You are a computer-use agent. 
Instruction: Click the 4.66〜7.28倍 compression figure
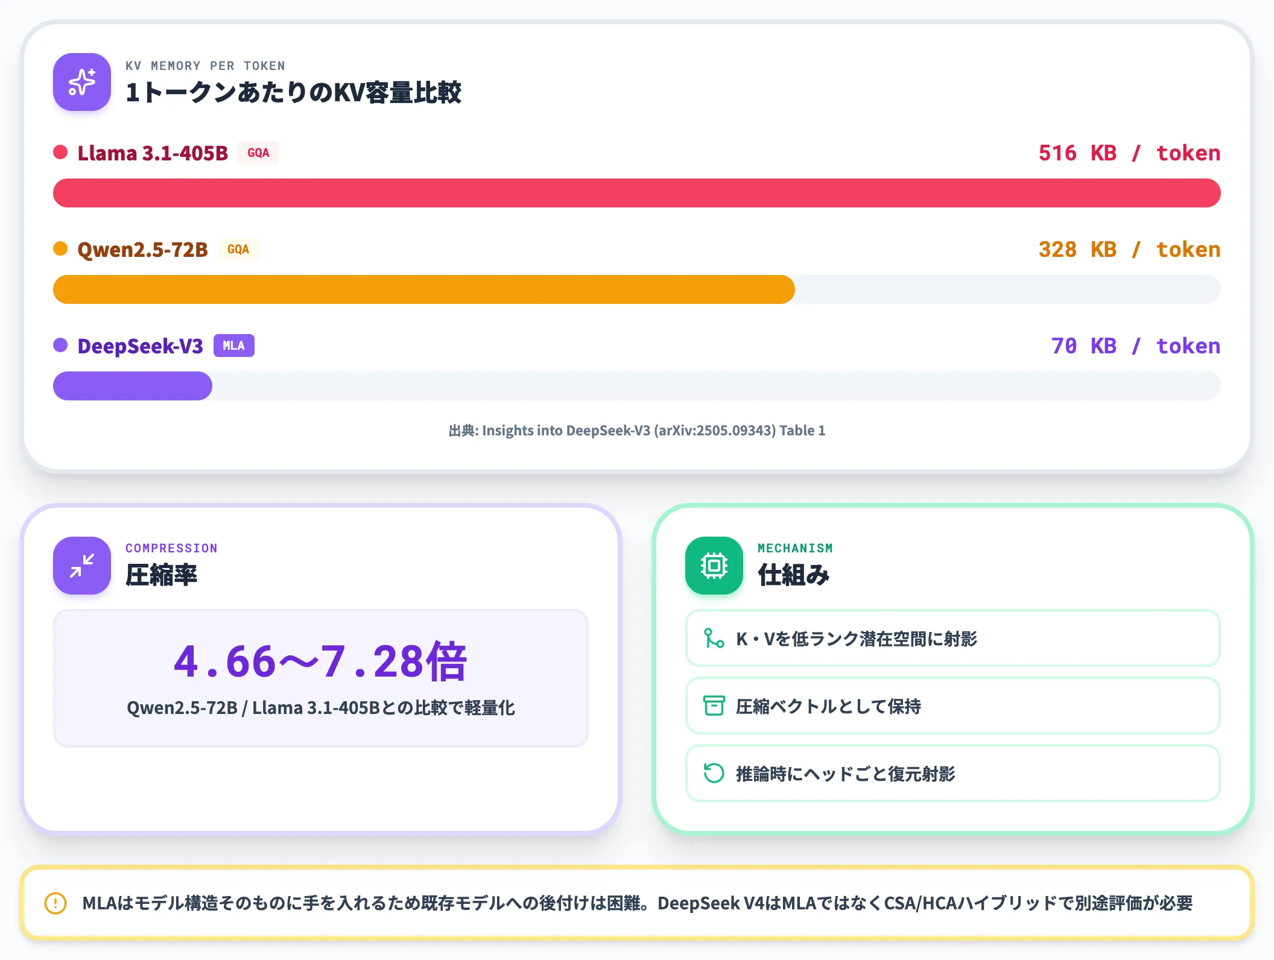pyautogui.click(x=320, y=662)
